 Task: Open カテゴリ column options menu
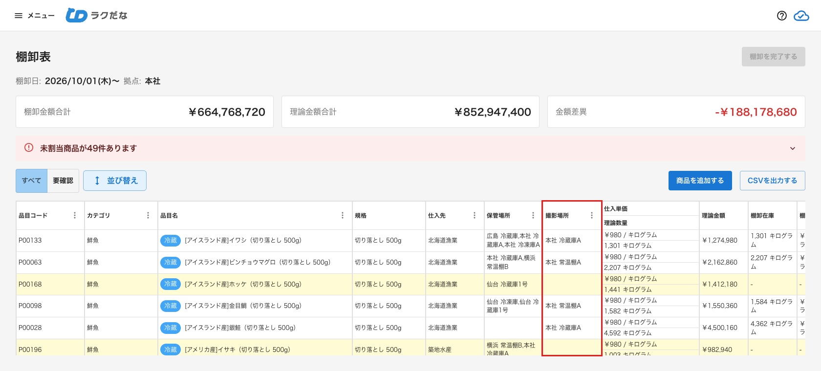click(148, 215)
